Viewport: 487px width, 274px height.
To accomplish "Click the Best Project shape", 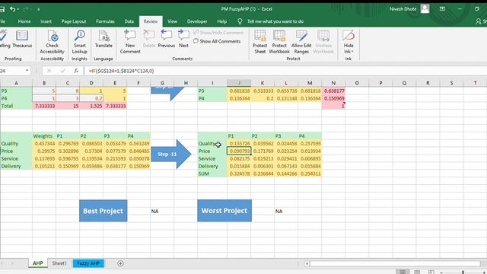I will pos(103,211).
